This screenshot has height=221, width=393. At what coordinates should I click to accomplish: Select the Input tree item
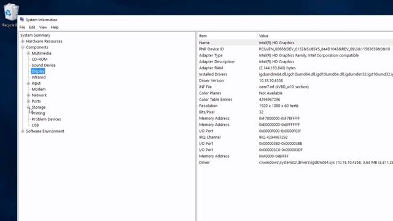click(x=36, y=83)
